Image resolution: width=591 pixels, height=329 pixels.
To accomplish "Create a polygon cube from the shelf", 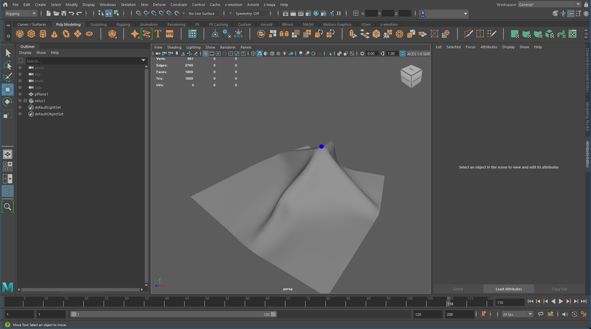I will [x=31, y=34].
